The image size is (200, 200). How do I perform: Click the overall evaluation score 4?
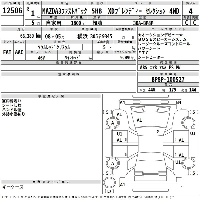click(190, 11)
